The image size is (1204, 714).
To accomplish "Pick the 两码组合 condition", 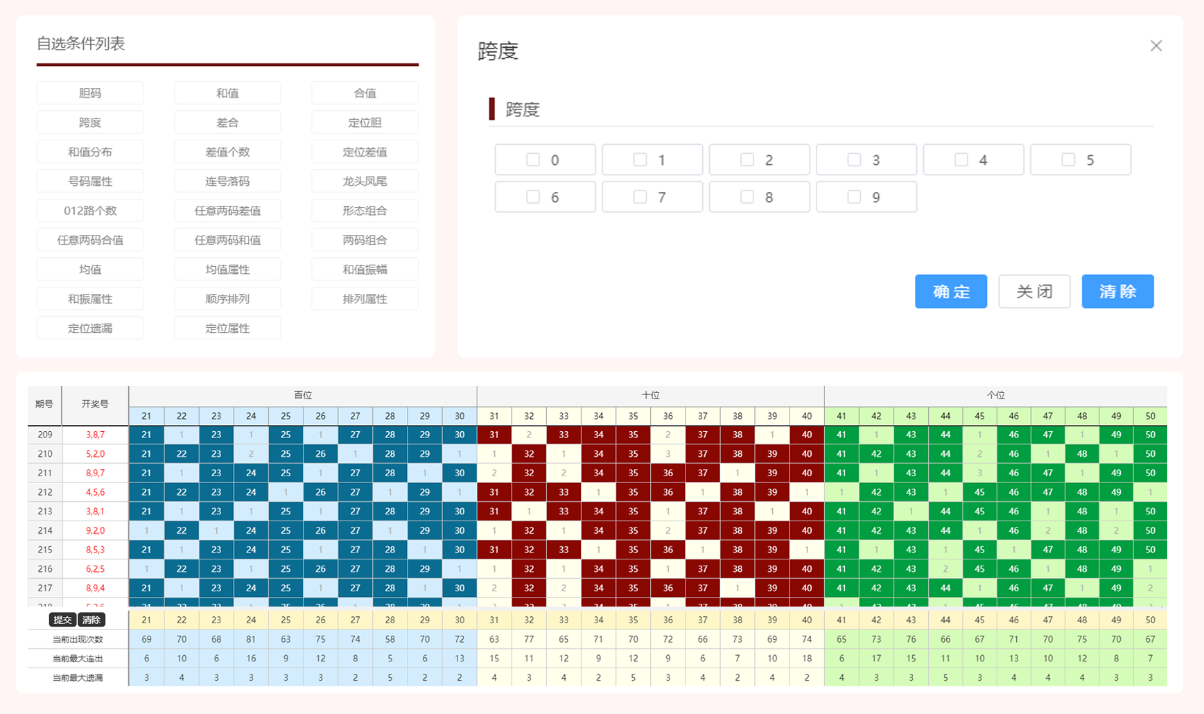I will tap(365, 241).
